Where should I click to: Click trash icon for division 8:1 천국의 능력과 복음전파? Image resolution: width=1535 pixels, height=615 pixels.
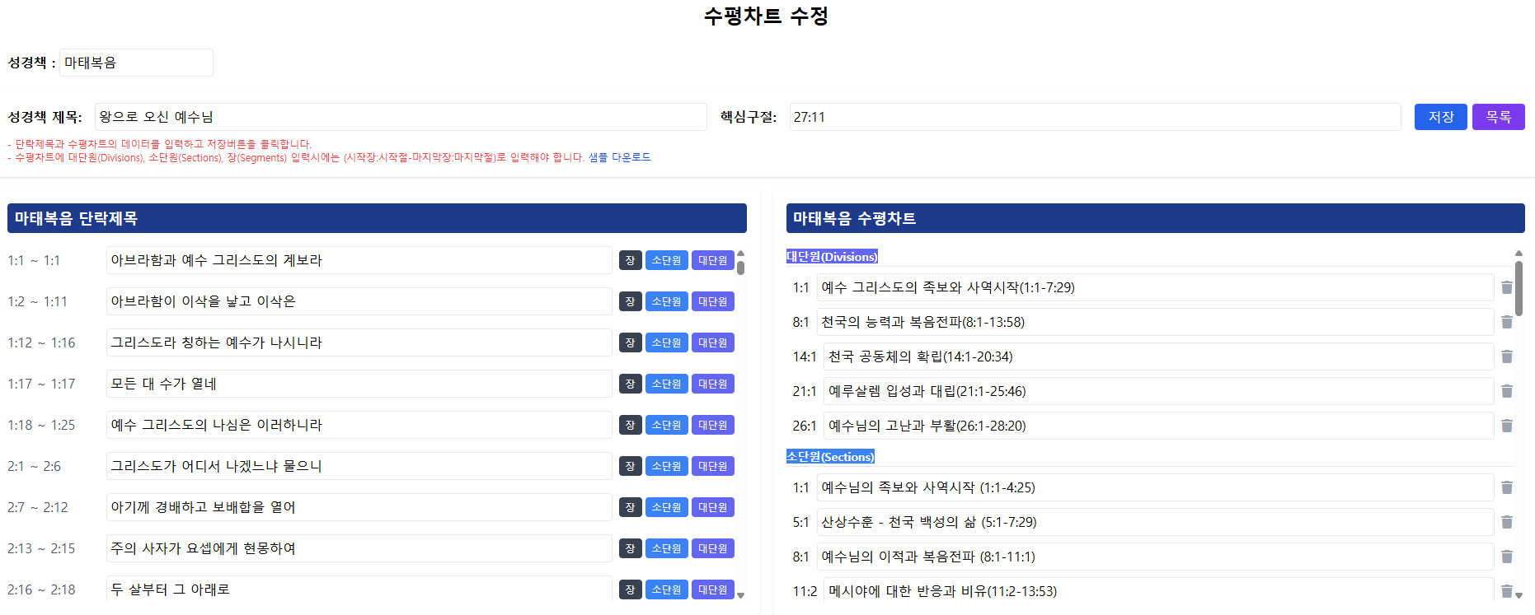[1506, 322]
